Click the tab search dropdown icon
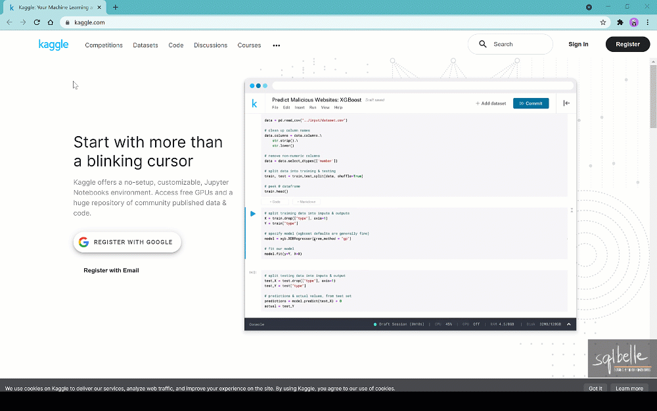This screenshot has width=657, height=411. tap(589, 7)
